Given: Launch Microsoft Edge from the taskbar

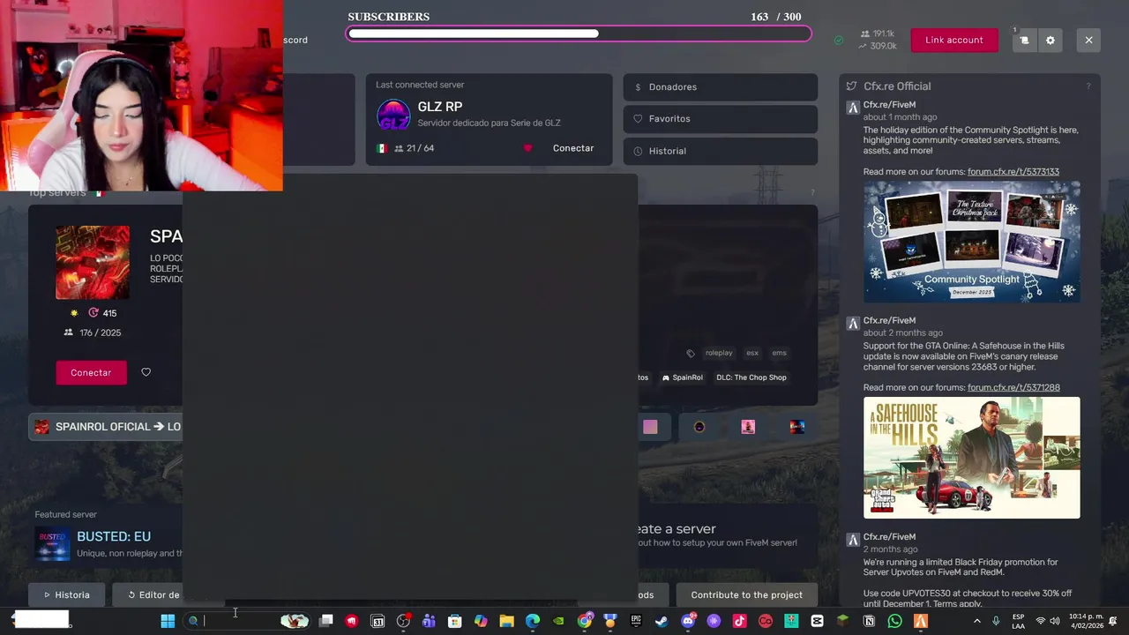Looking at the screenshot, I should (x=532, y=621).
